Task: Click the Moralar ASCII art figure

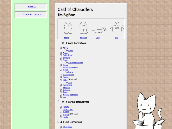Action: (x=83, y=28)
